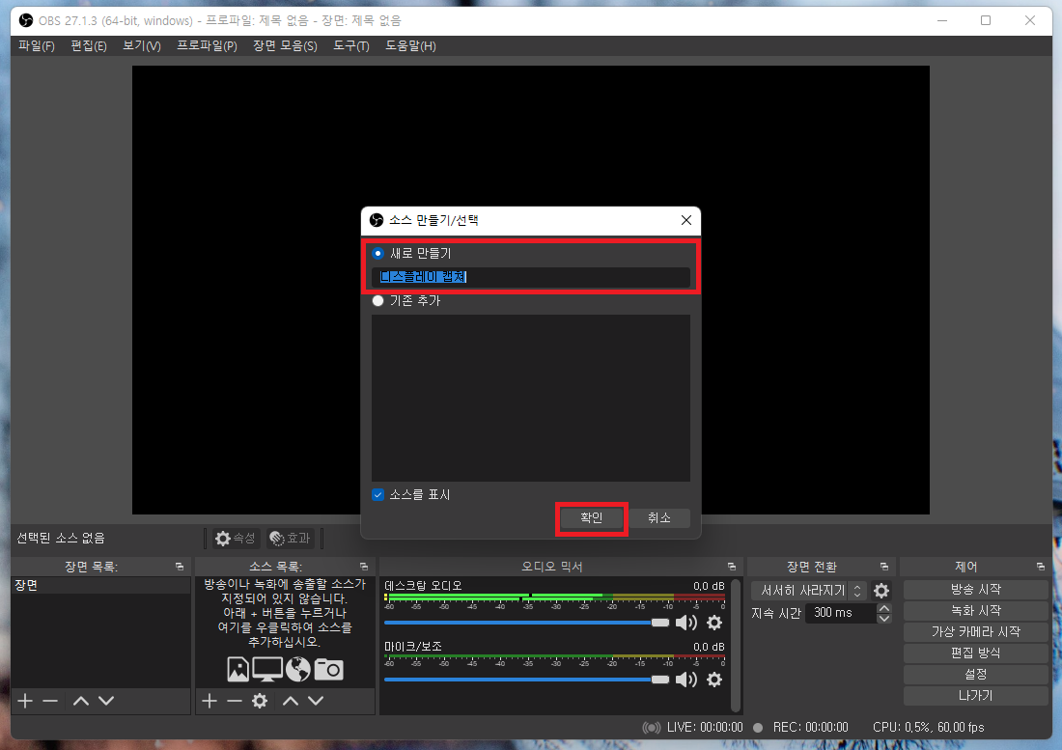Select the 기존 추가 radio button
Viewport: 1062px width, 750px height.
pyautogui.click(x=377, y=300)
